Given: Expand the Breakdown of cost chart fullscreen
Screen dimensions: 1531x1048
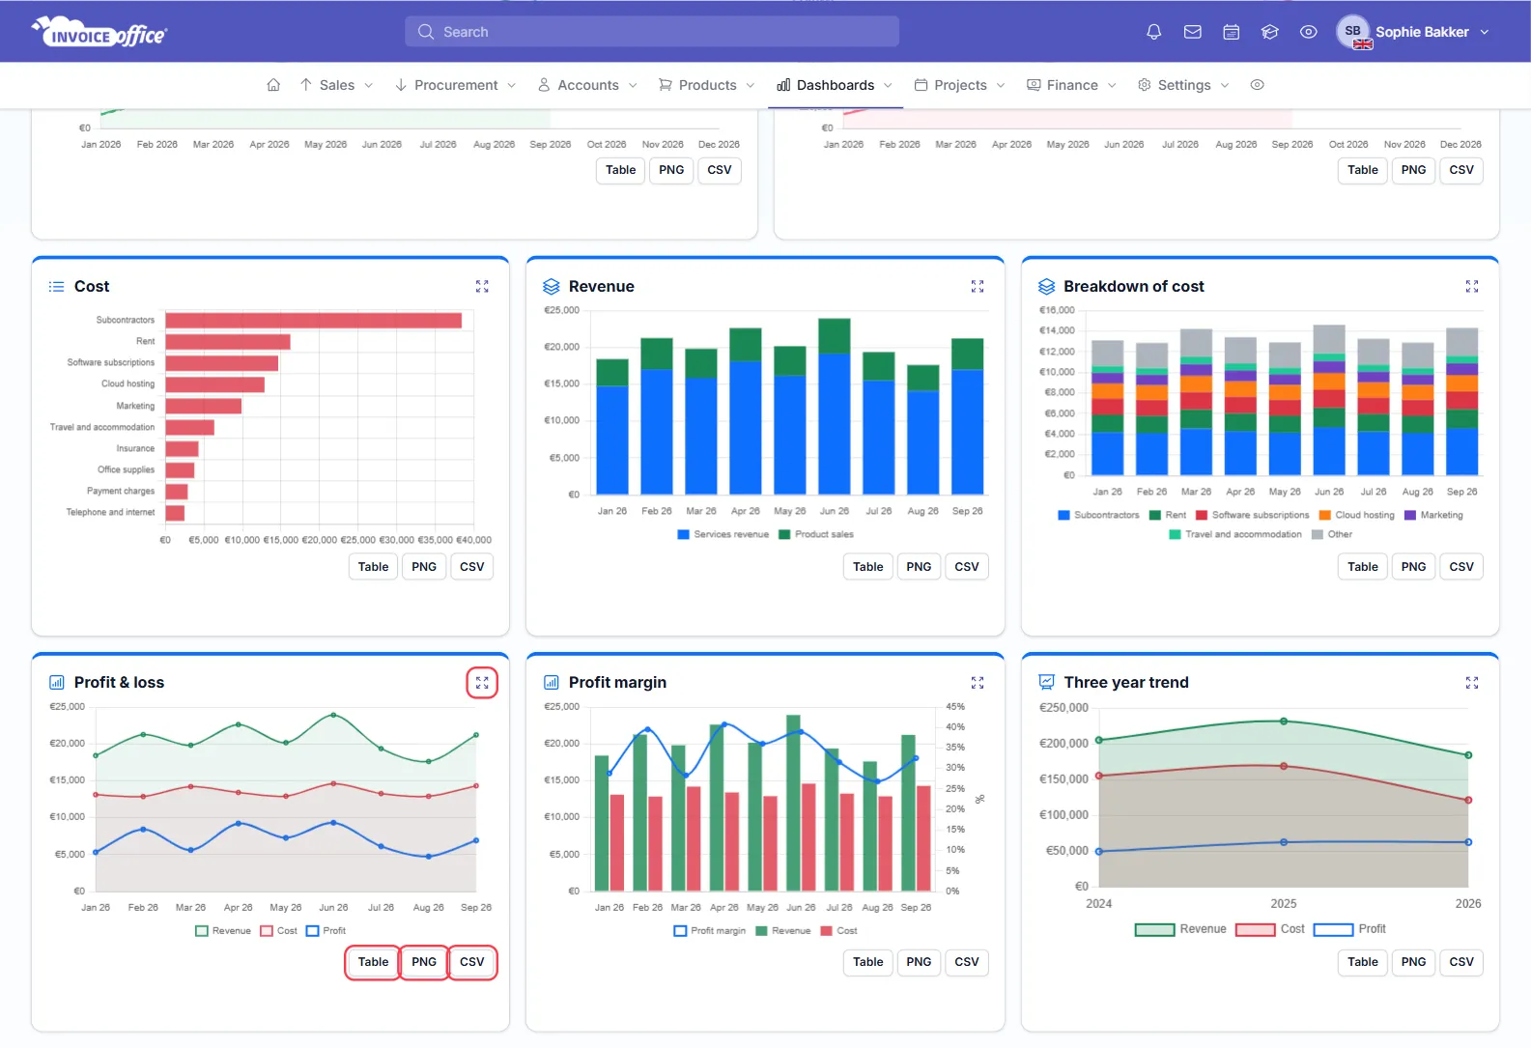Looking at the screenshot, I should click(1472, 287).
